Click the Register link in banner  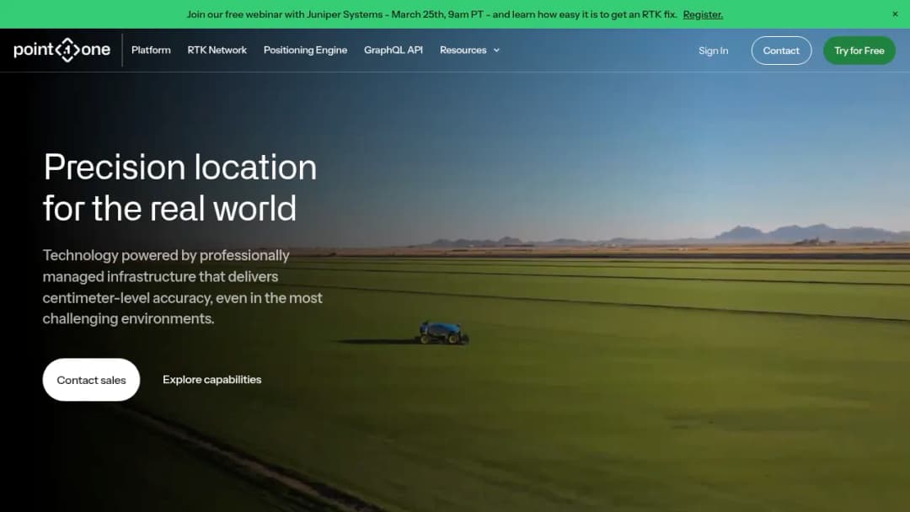pyautogui.click(x=703, y=14)
